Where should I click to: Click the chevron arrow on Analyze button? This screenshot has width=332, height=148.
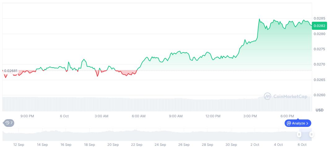pyautogui.click(x=307, y=123)
